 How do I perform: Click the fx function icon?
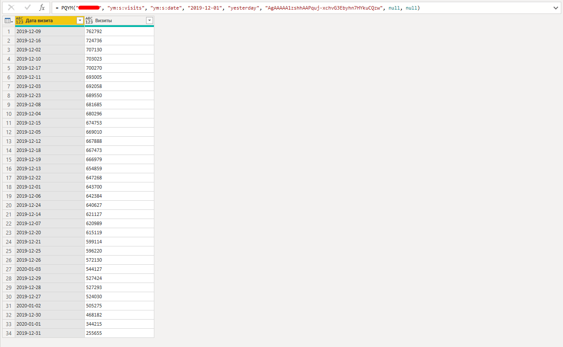click(x=42, y=8)
